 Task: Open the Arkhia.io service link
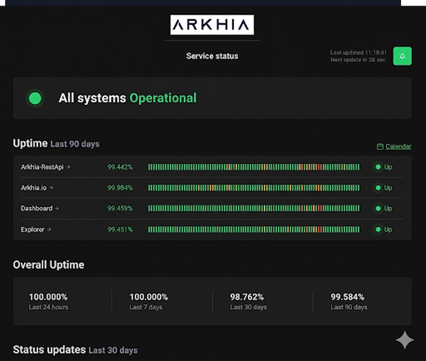pos(37,188)
